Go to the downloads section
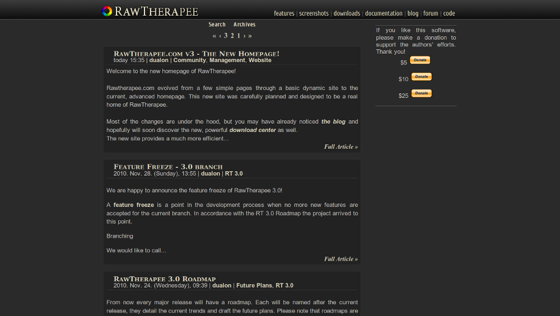Image resolution: width=560 pixels, height=316 pixels. coord(347,13)
